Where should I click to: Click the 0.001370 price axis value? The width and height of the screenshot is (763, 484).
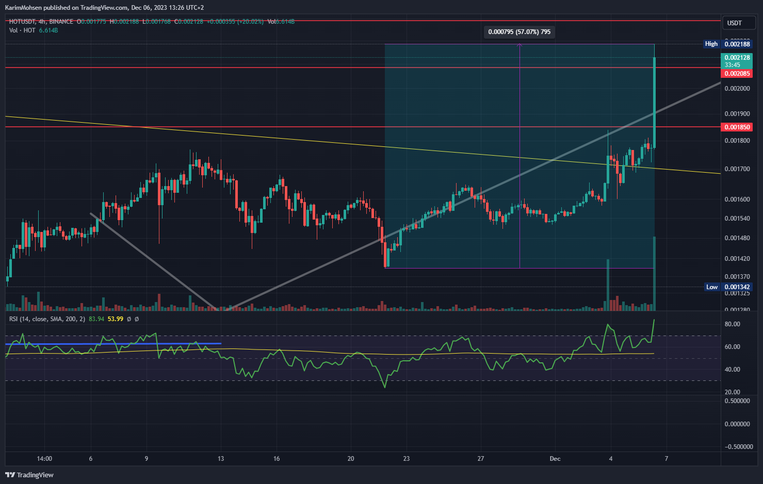click(737, 277)
